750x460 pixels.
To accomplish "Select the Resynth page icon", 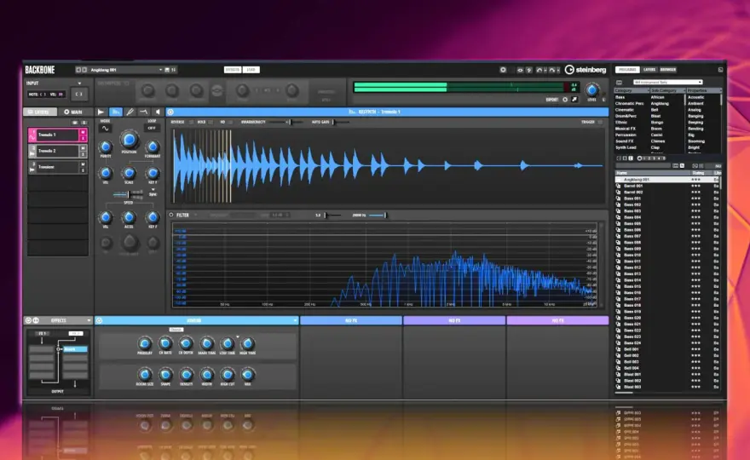I will pos(116,112).
